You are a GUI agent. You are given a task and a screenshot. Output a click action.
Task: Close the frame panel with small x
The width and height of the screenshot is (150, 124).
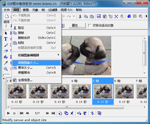4,78
